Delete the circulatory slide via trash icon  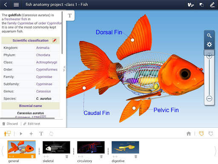(x=101, y=157)
